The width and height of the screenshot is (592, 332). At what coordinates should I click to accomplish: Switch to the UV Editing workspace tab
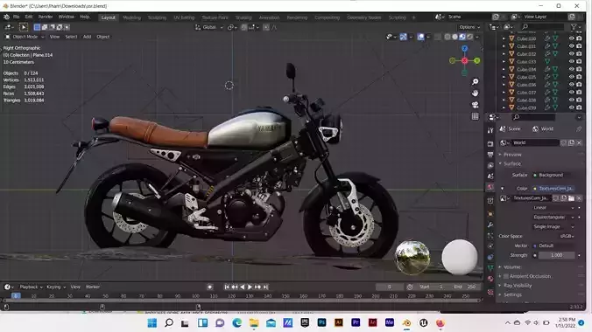[x=184, y=17]
